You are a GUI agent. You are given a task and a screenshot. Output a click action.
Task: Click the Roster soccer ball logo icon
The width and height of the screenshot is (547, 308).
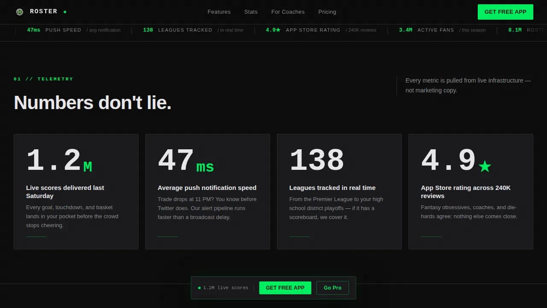tap(20, 12)
